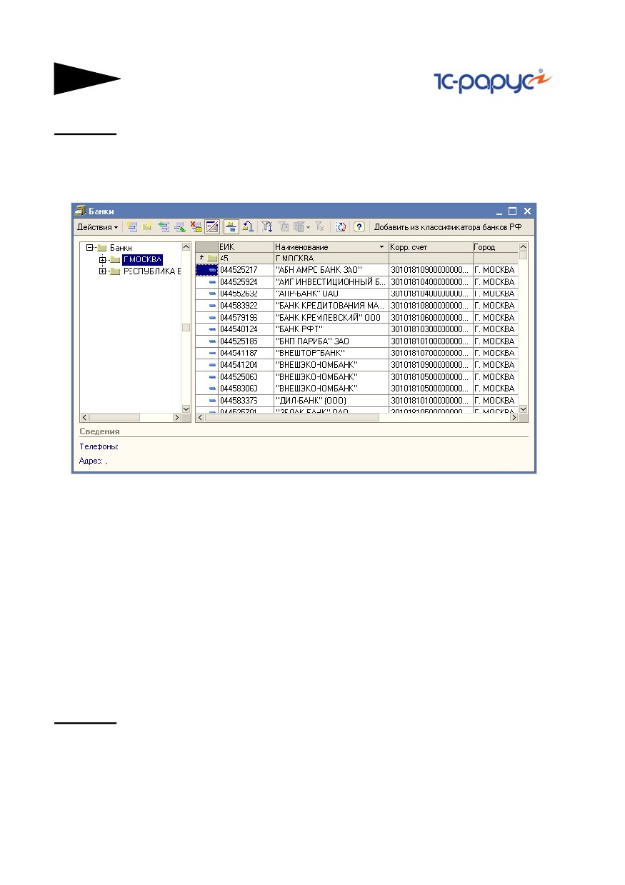Image resolution: width=625 pixels, height=885 pixels.
Task: Go up from the 45 Г МОСКВА group row
Action: [201, 258]
